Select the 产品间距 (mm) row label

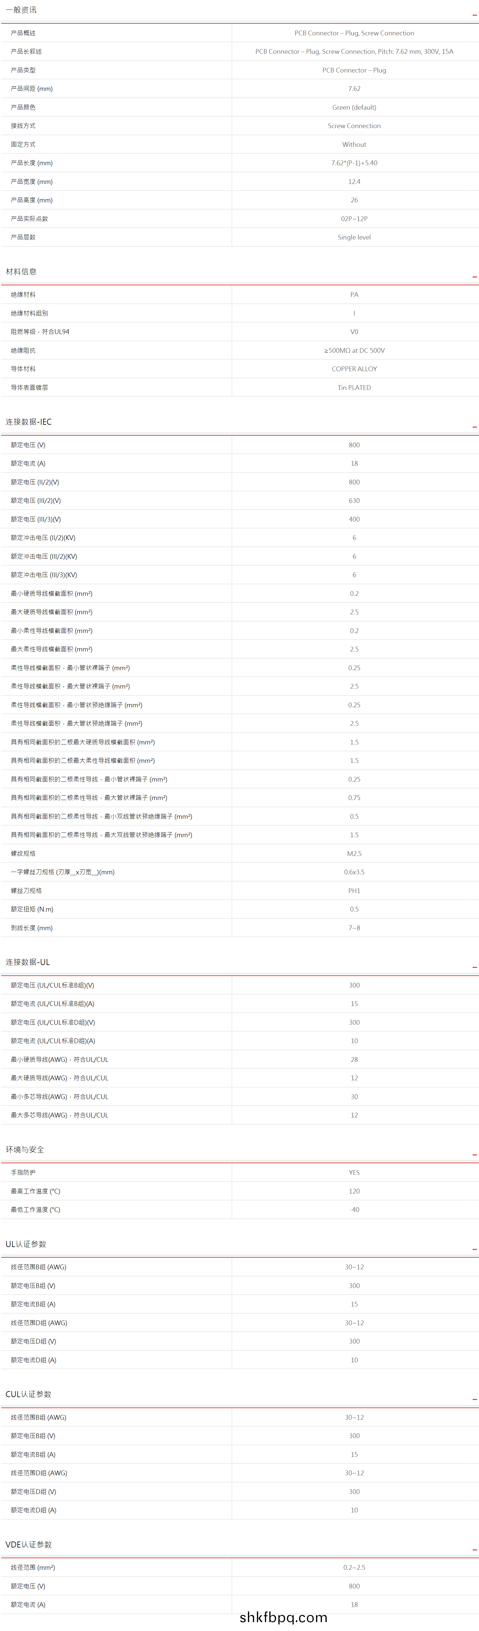coord(32,89)
